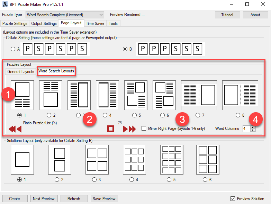Click the Save Preview button
Screen dimensions: 271x204
coord(104,199)
